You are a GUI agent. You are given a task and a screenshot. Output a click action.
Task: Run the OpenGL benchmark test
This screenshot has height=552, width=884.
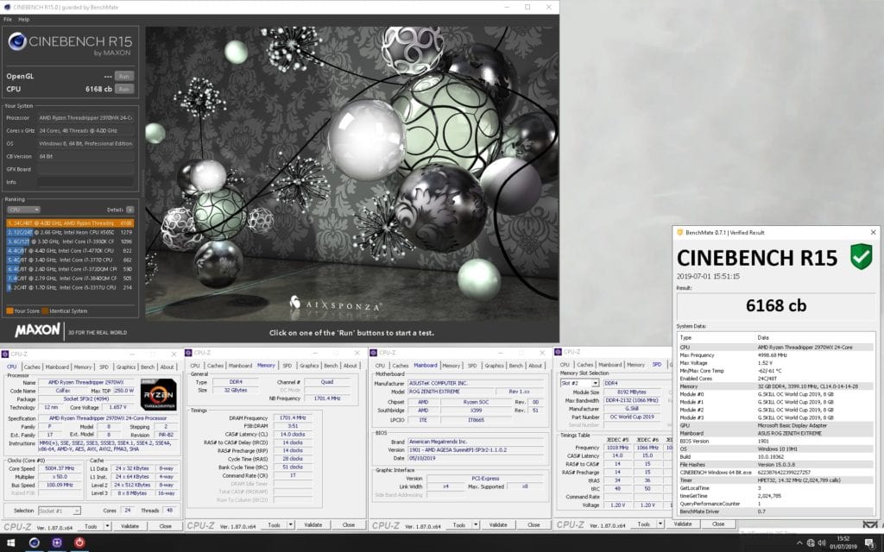click(124, 76)
